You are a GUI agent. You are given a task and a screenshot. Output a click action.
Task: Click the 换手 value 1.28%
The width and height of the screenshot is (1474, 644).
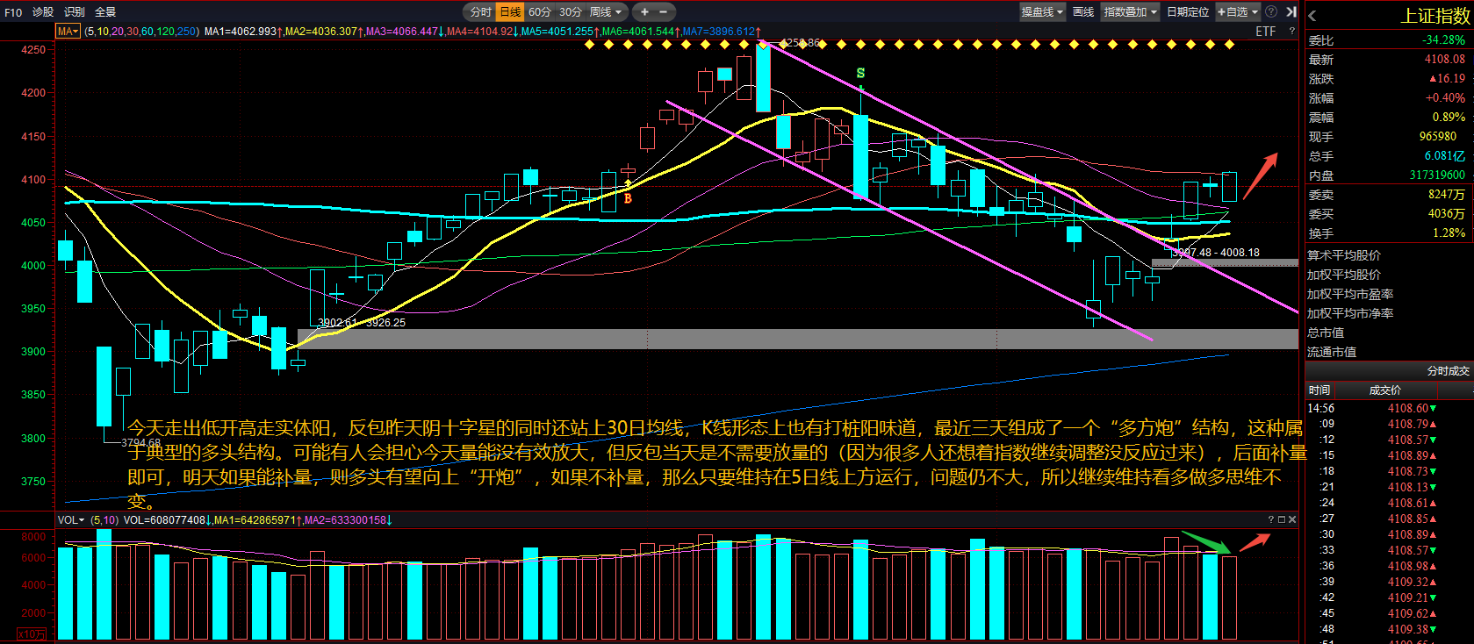pyautogui.click(x=1449, y=233)
